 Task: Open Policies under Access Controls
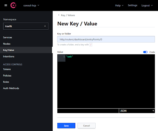point(7,76)
